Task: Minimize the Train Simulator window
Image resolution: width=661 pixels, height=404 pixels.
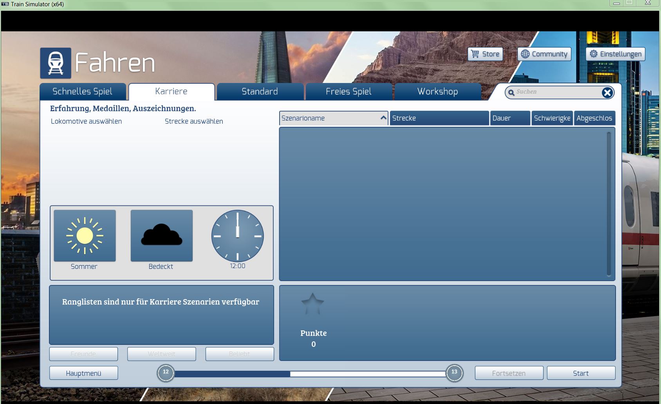Action: point(617,3)
